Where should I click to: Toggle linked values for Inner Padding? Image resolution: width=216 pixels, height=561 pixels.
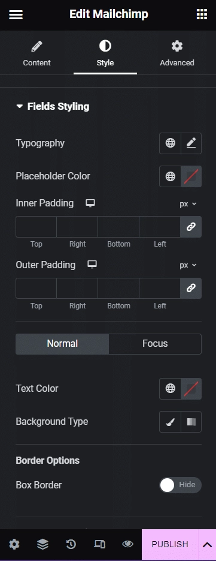coord(191,227)
